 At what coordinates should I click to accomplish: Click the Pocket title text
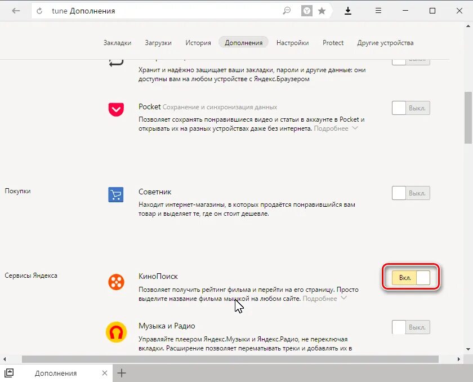[x=150, y=107]
